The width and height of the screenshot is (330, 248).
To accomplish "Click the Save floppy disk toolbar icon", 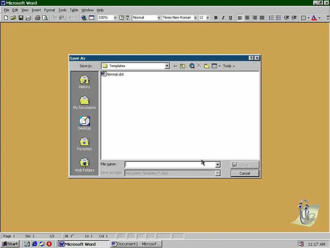I will pos(21,18).
